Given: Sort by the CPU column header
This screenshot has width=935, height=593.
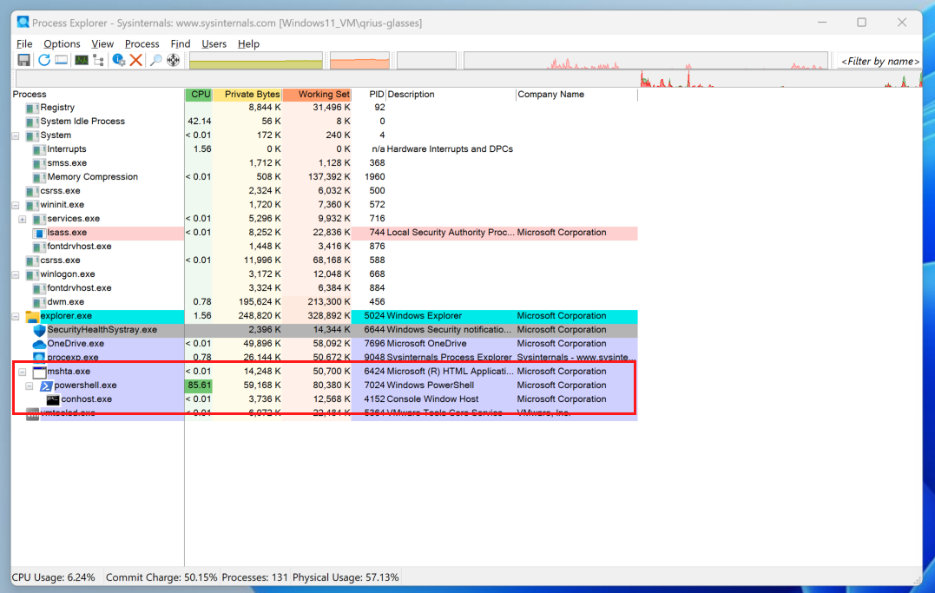Looking at the screenshot, I should coord(199,95).
